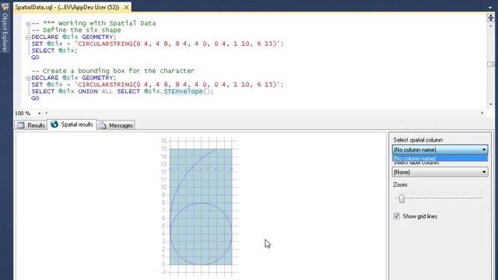Click the Messages page icon
Viewport: 498px width, 280px height.
pos(103,125)
